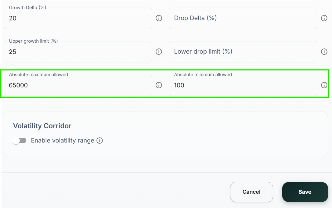Click the Upper growth limit info icon
The width and height of the screenshot is (332, 208).
[x=159, y=52]
